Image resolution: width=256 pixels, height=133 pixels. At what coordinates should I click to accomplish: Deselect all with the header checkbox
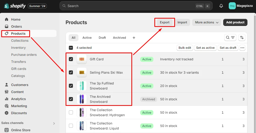[x=71, y=48]
